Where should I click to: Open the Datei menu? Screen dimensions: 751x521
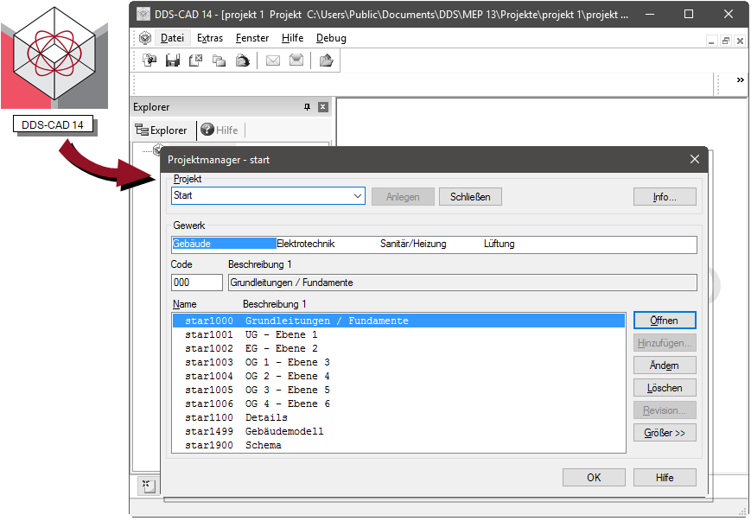(172, 38)
